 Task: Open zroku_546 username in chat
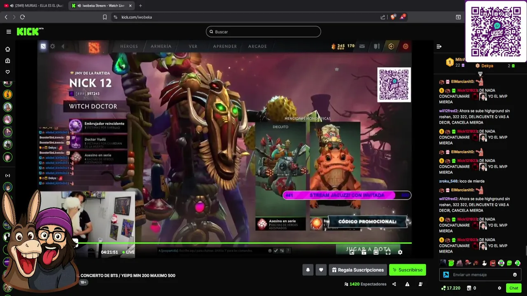(448, 181)
